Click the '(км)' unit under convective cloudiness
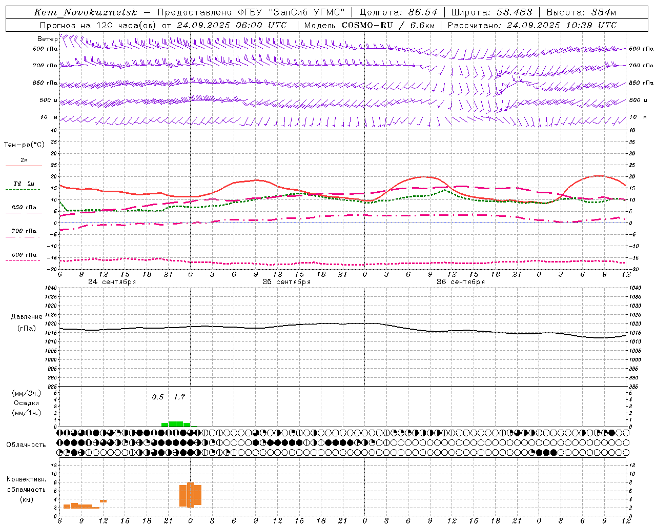The image size is (656, 525). click(27, 499)
